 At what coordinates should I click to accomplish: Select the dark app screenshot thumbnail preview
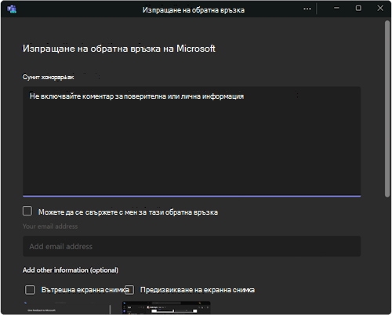pos(166,308)
